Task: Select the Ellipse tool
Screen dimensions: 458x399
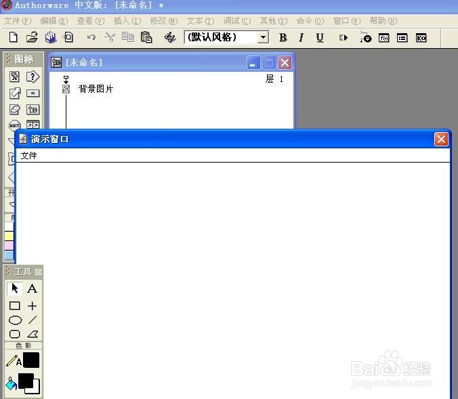Action: (x=15, y=320)
